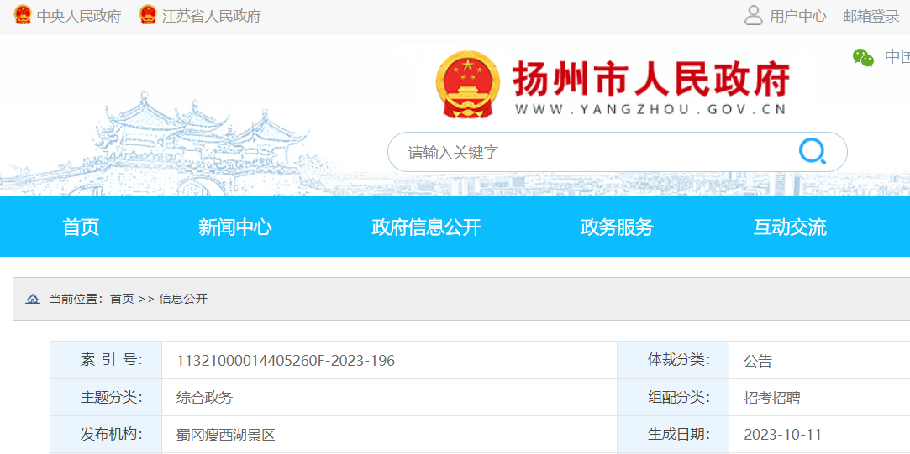
Task: Click the 蜀冈瘦西湖景区 value cell
Action: click(x=389, y=434)
